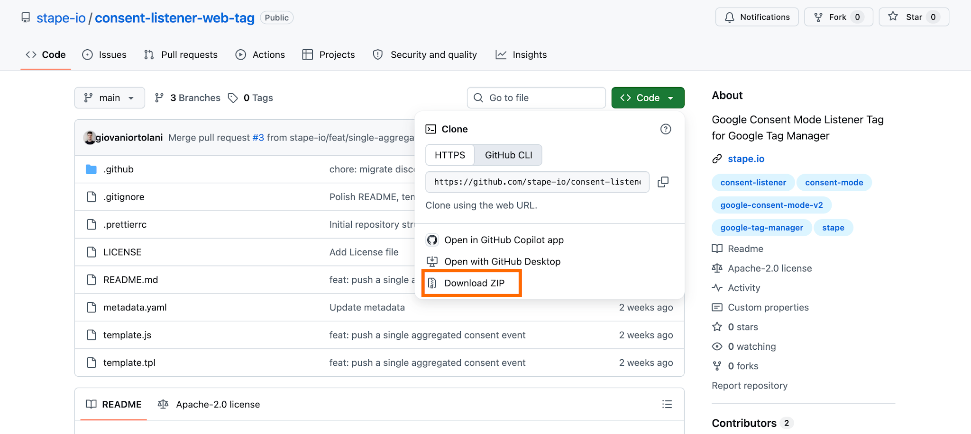971x434 pixels.
Task: Click the magnifier icon in Go to file
Action: [478, 98]
